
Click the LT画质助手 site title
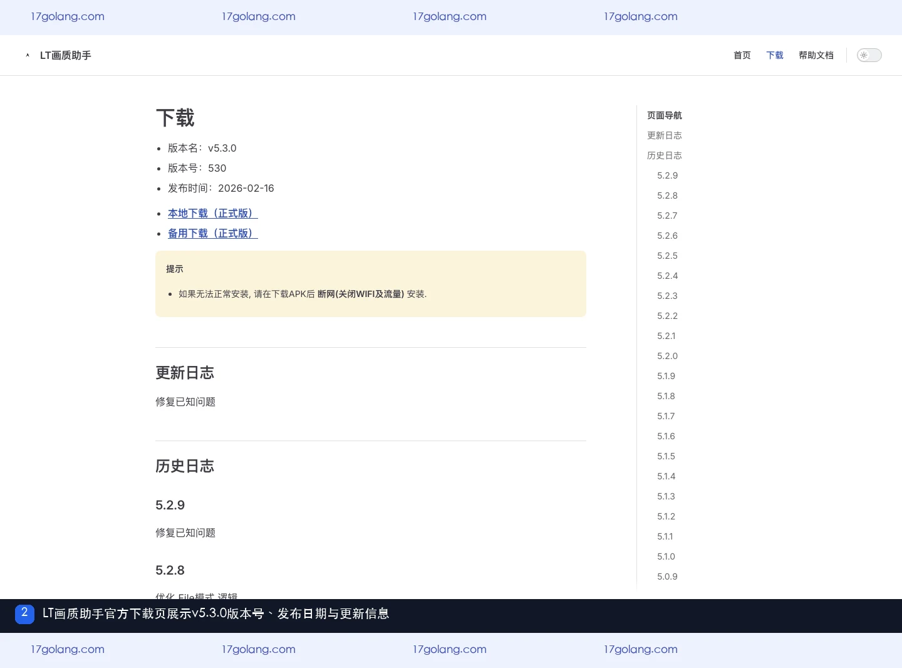coord(66,55)
